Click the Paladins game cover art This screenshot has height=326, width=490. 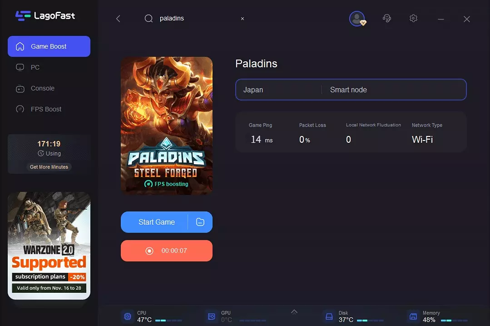tap(167, 126)
